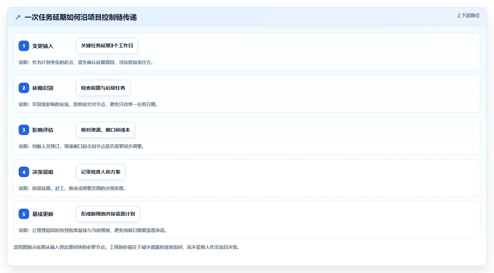The height and width of the screenshot is (273, 494).
Task: Select the 记录批准人和方案 chip
Action: (101, 172)
